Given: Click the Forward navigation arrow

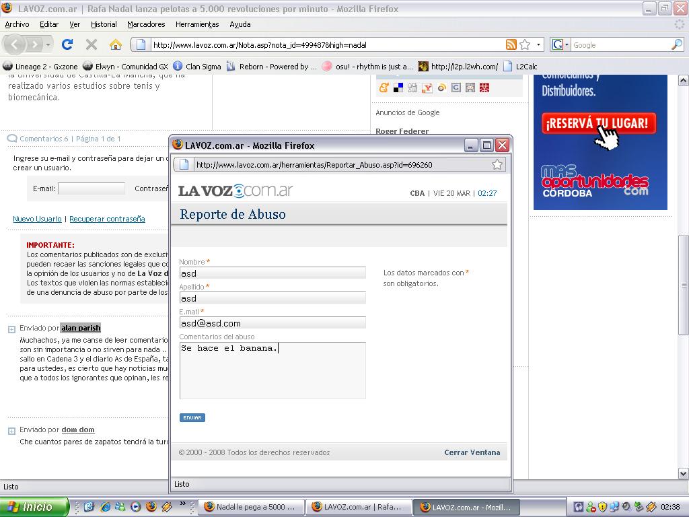Looking at the screenshot, I should tap(34, 44).
